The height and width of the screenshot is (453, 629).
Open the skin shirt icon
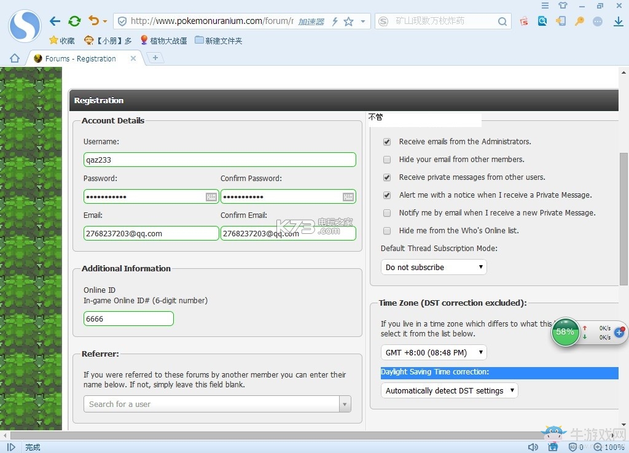pyautogui.click(x=563, y=6)
